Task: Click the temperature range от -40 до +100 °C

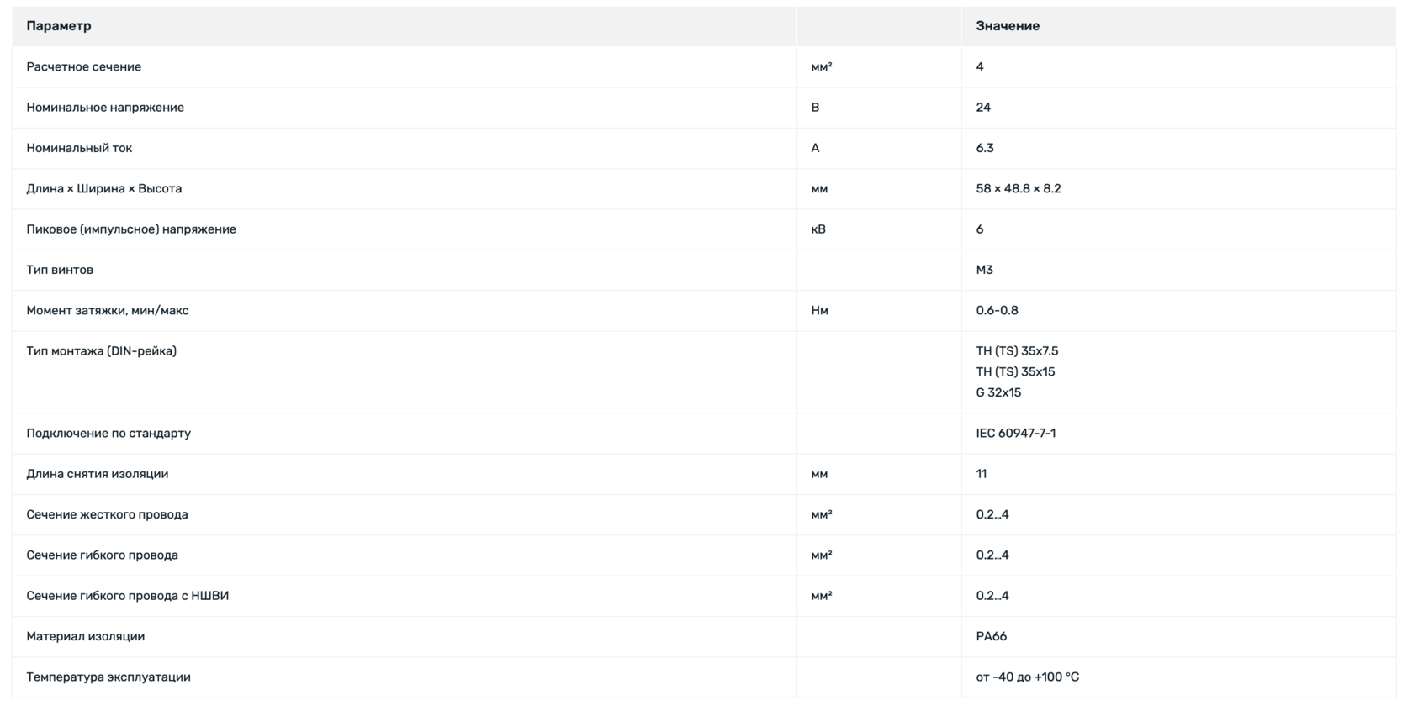Action: click(x=1027, y=677)
